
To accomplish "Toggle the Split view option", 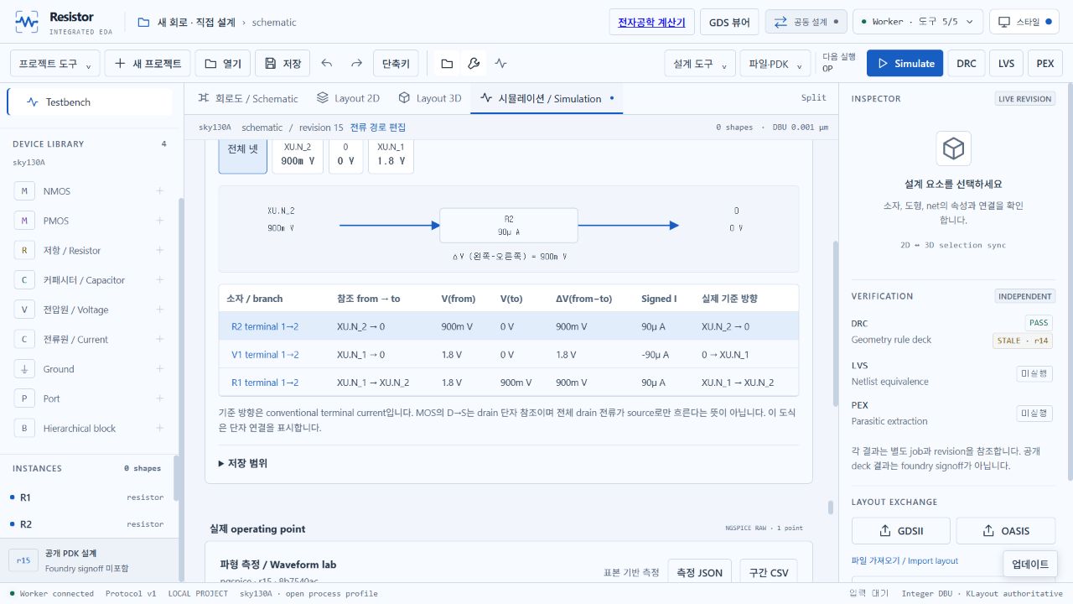I will point(813,98).
